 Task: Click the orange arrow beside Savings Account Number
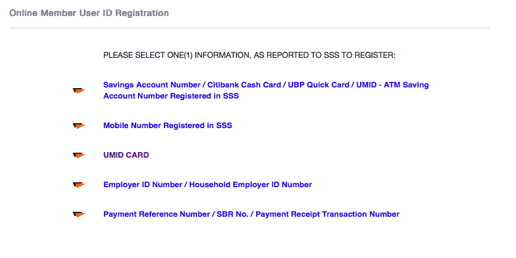78,91
